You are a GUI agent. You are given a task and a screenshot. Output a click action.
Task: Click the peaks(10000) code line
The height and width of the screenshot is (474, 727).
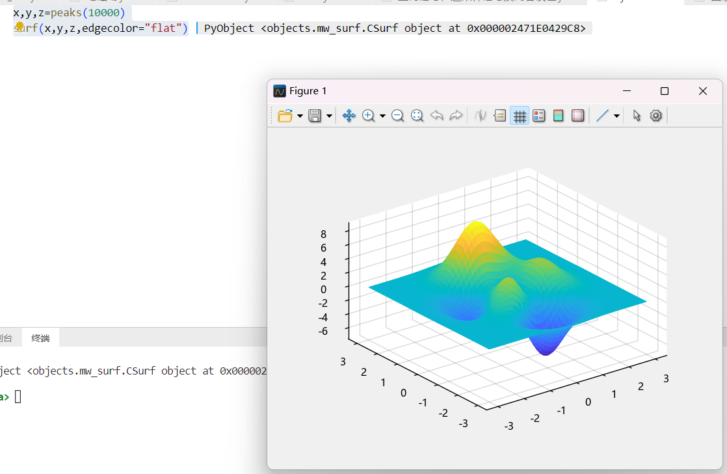click(69, 12)
